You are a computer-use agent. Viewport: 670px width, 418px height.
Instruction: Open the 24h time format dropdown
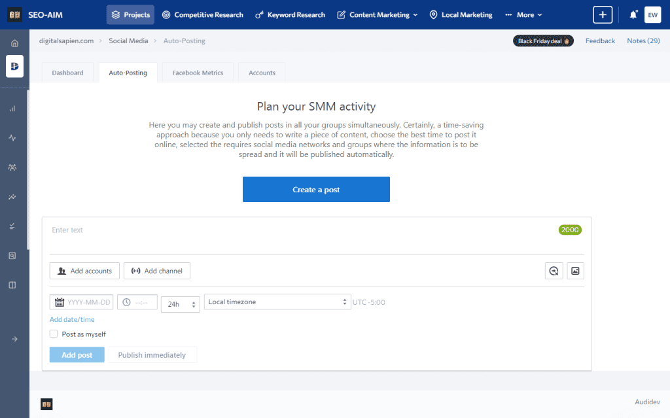tap(181, 304)
